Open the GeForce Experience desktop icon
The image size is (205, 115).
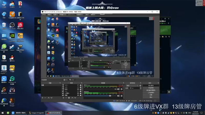pos(12,37)
